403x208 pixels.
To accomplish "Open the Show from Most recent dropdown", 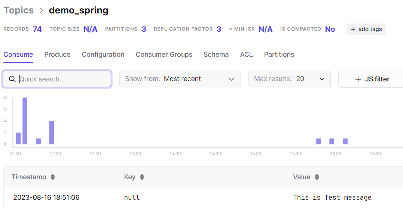I will coord(180,79).
